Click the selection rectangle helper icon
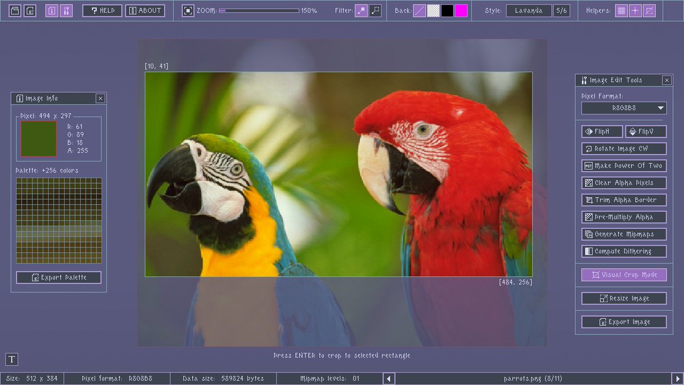This screenshot has width=684, height=385. (649, 10)
